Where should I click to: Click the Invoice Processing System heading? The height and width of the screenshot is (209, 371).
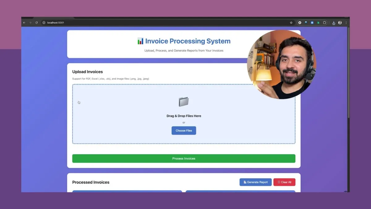coord(188,41)
